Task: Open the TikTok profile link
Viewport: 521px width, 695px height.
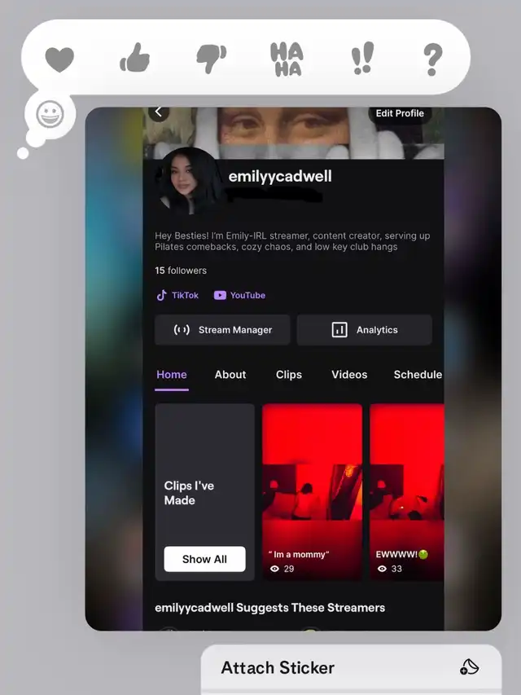Action: (x=177, y=295)
